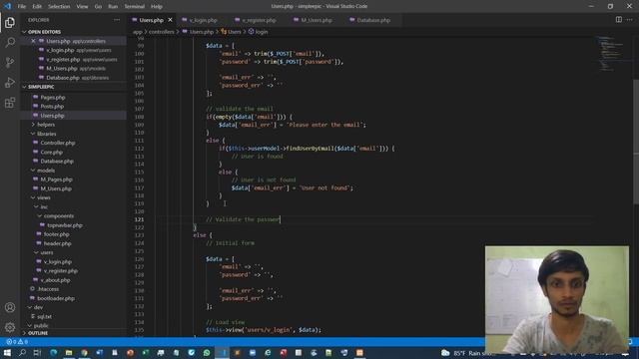Open the editor More Actions ellipsis

[x=630, y=20]
